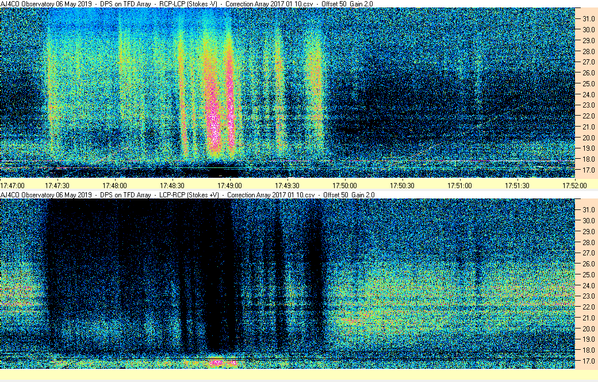Image resolution: width=598 pixels, height=382 pixels.
Task: Click 30.0 frequency label on RCP-LCP chart
Action: click(x=588, y=29)
